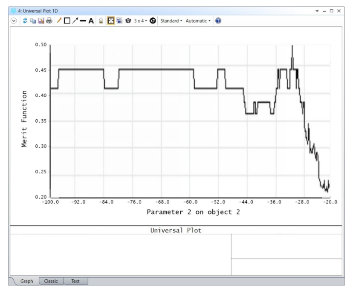Viewport: 350px width, 290px height.
Task: Switch to the Classic tab
Action: 51,281
